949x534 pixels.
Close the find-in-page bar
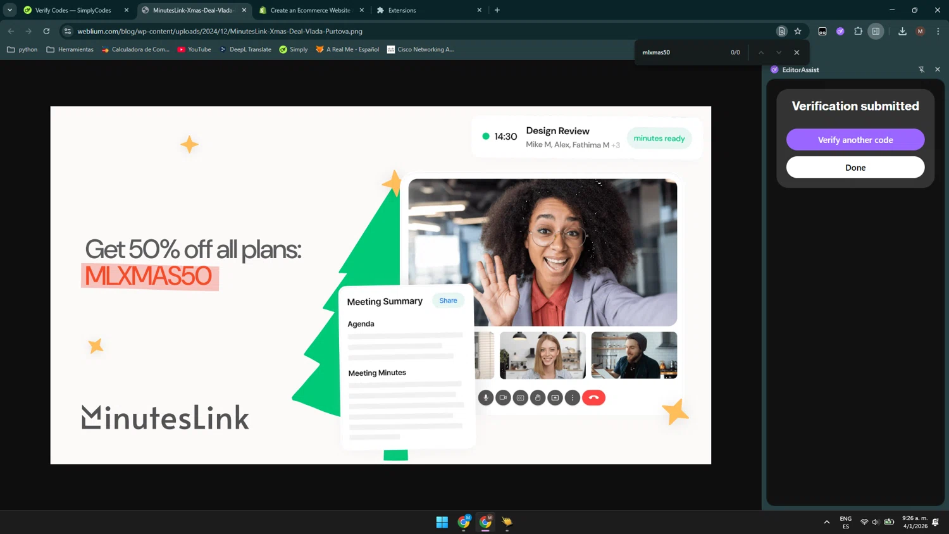pyautogui.click(x=797, y=53)
